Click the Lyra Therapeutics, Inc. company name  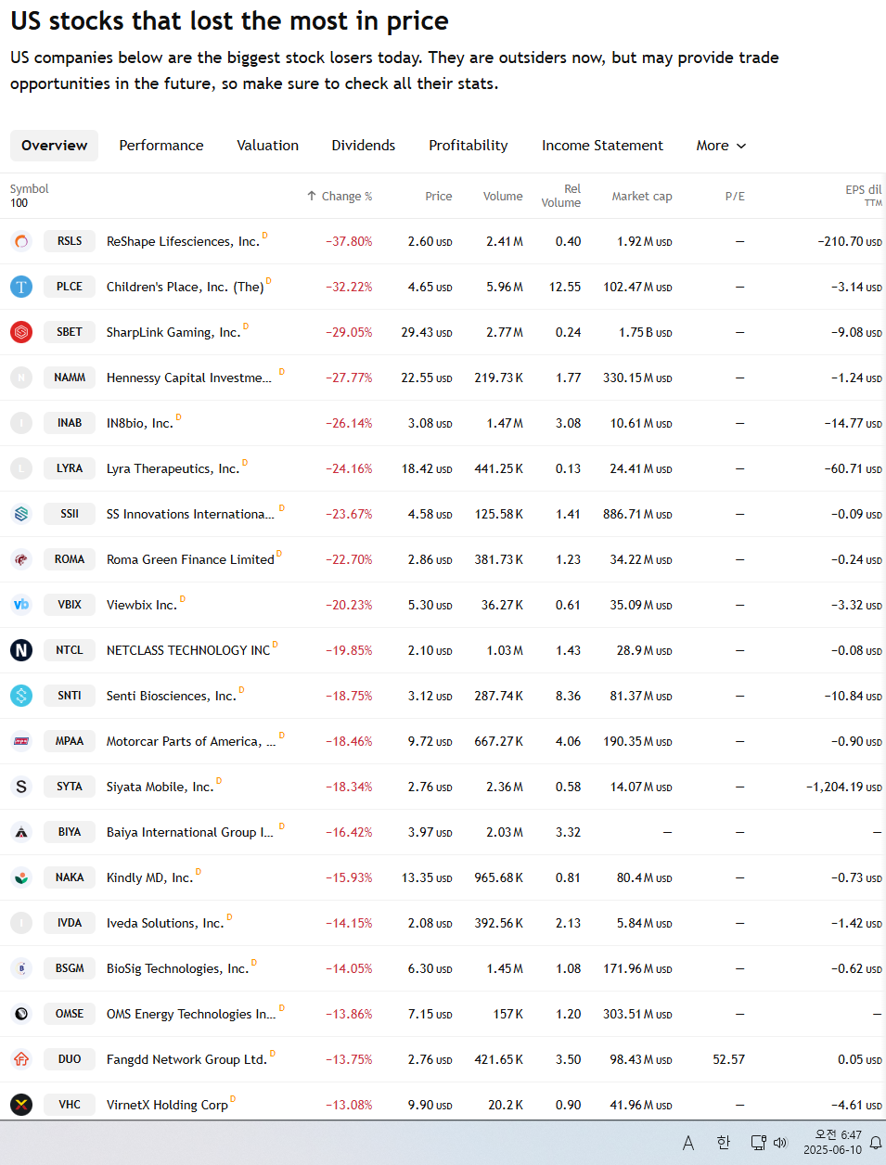click(173, 468)
